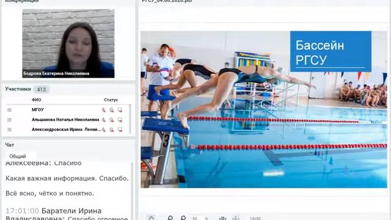This screenshot has width=391, height=220.
Task: Select the hand pan tool in PDF toolbar
Action: 152,218
